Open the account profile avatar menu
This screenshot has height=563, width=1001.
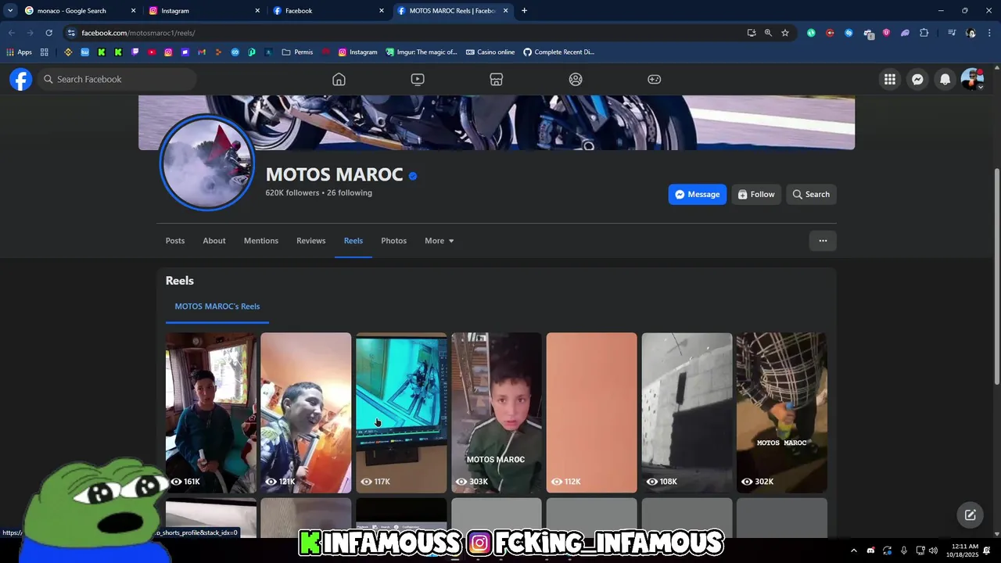coord(972,79)
